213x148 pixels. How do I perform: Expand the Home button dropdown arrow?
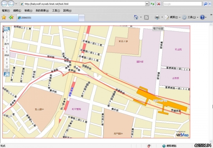point(141,17)
